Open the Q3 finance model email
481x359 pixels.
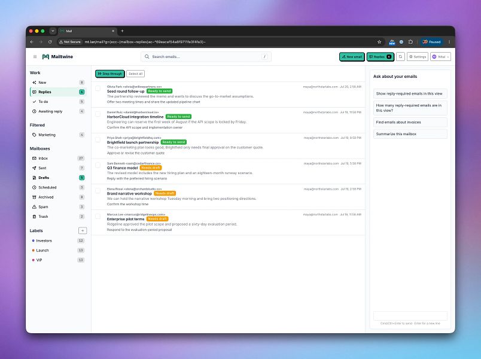click(x=228, y=171)
